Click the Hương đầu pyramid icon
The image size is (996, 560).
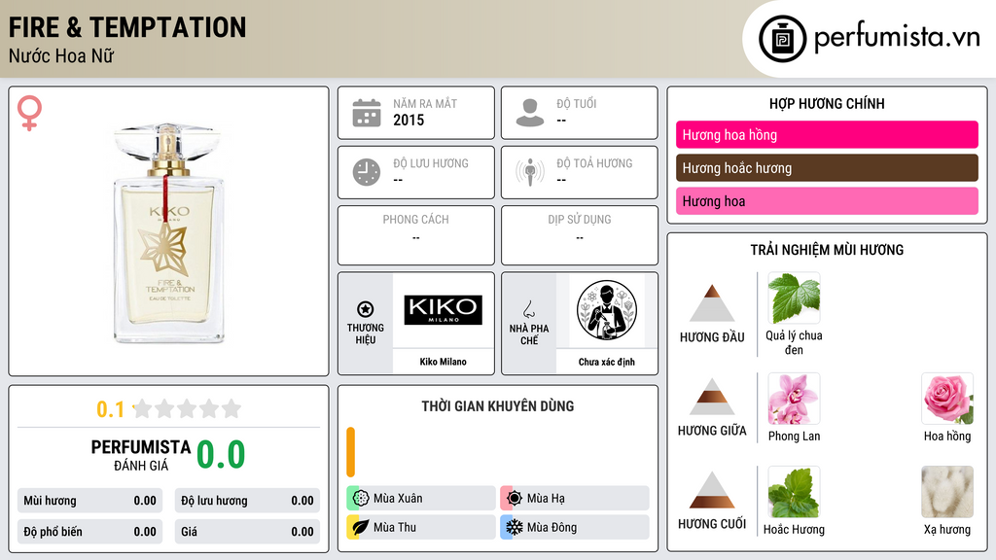point(711,303)
